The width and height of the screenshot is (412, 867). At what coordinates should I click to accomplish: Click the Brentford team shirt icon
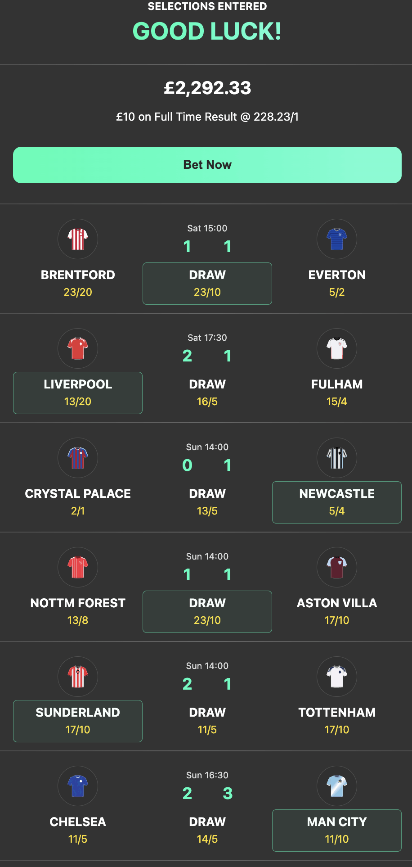pos(78,239)
